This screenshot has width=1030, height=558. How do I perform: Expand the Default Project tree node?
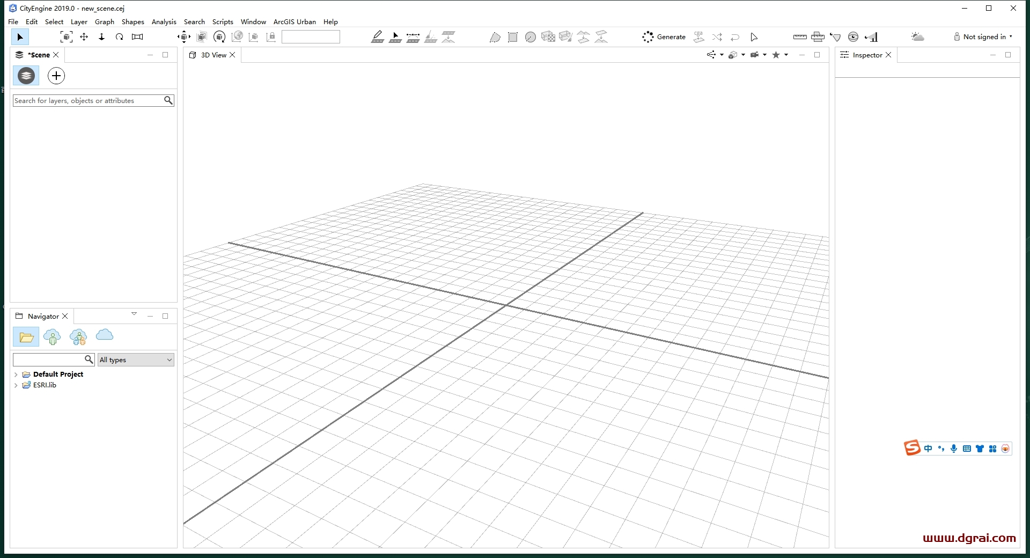[16, 375]
